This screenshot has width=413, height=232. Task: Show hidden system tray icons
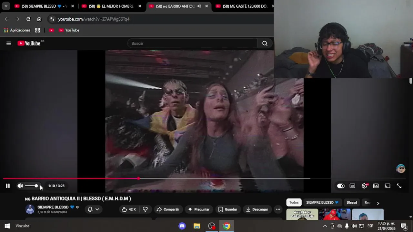tap(325, 226)
